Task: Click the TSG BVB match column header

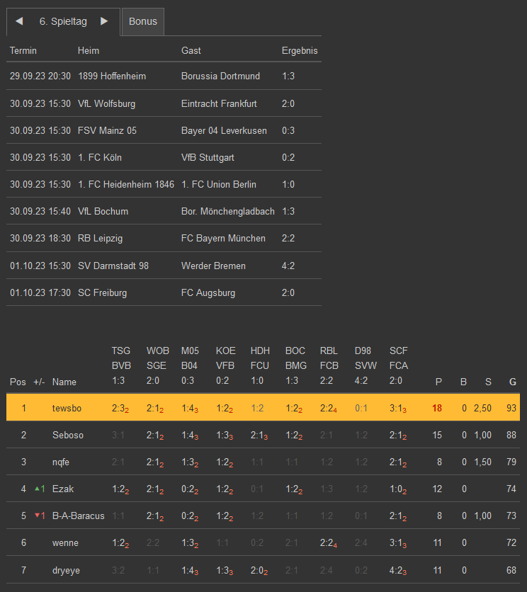Action: click(120, 366)
